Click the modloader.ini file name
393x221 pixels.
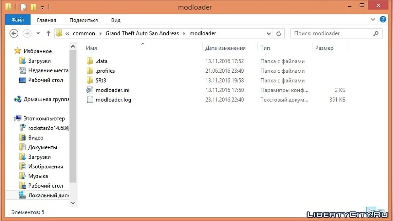point(113,90)
